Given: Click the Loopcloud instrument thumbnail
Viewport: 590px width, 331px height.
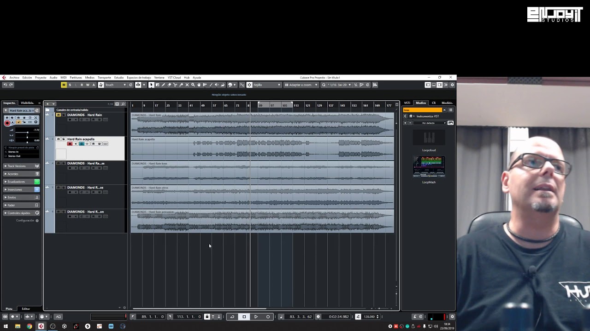Looking at the screenshot, I should pos(429,138).
